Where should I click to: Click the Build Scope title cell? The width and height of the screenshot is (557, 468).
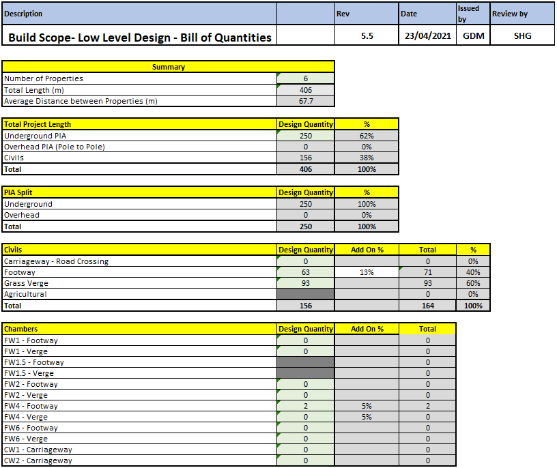(139, 35)
